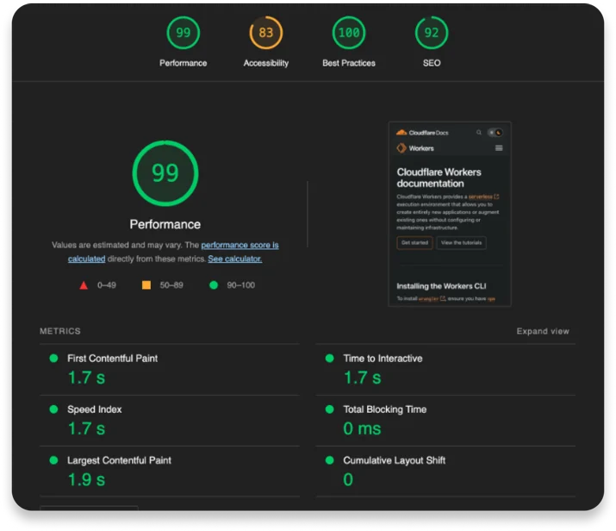The height and width of the screenshot is (531, 616).
Task: Click the orange square 50–89 legend icon
Action: click(x=146, y=285)
